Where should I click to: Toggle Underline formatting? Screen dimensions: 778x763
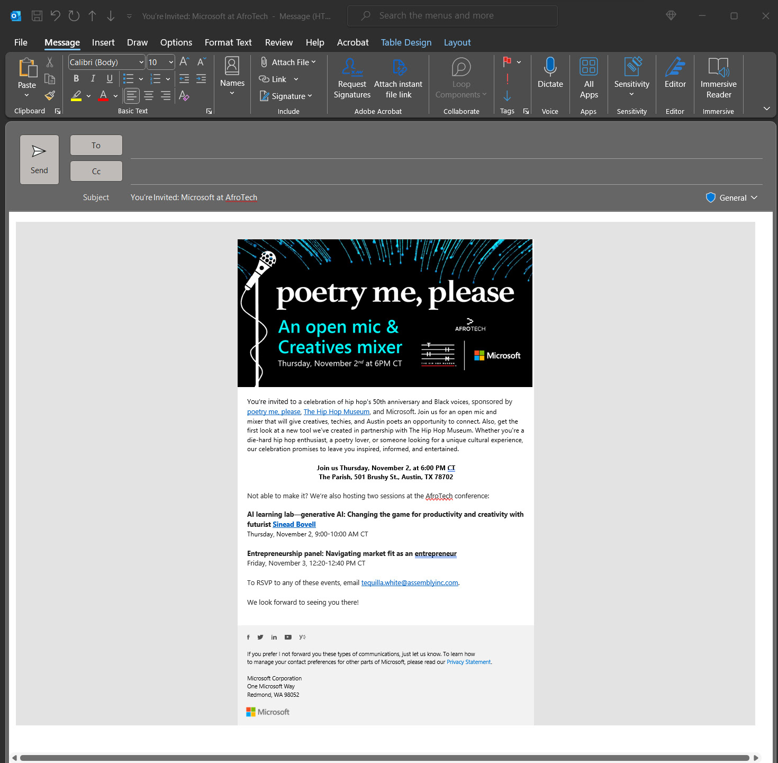click(x=110, y=79)
